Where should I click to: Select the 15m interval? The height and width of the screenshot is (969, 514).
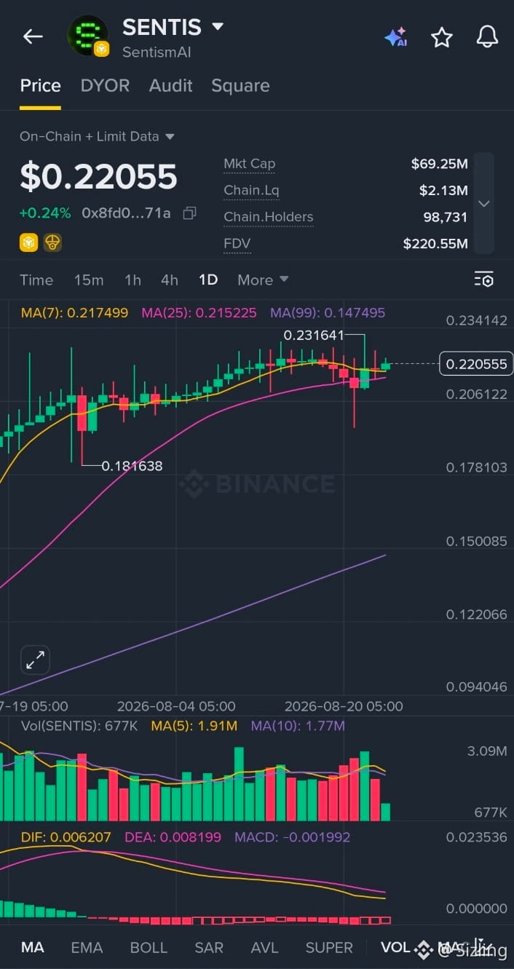[x=89, y=280]
